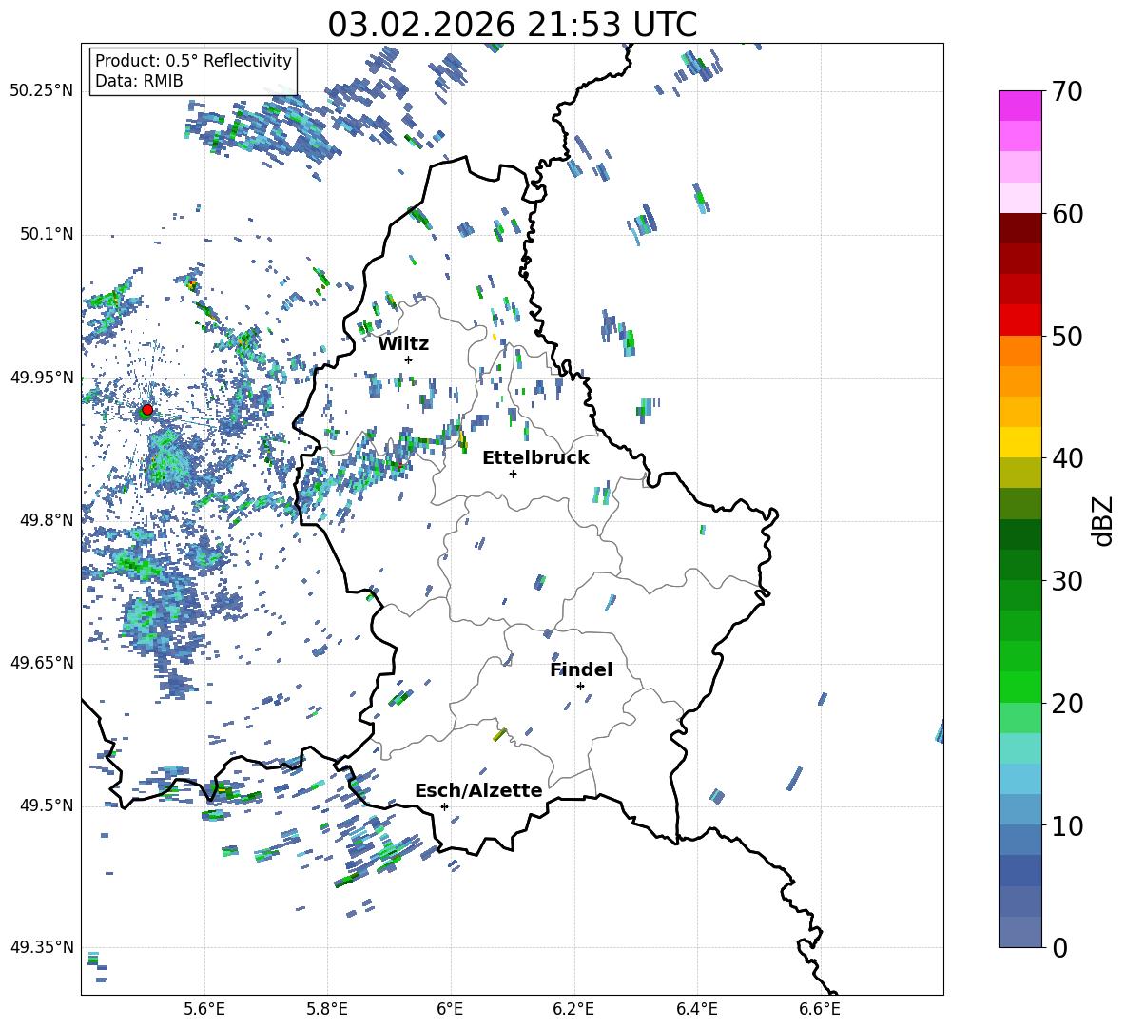Viewport: 1126px width, 1028px height.
Task: Select the Wiltz city label
Action: point(403,343)
